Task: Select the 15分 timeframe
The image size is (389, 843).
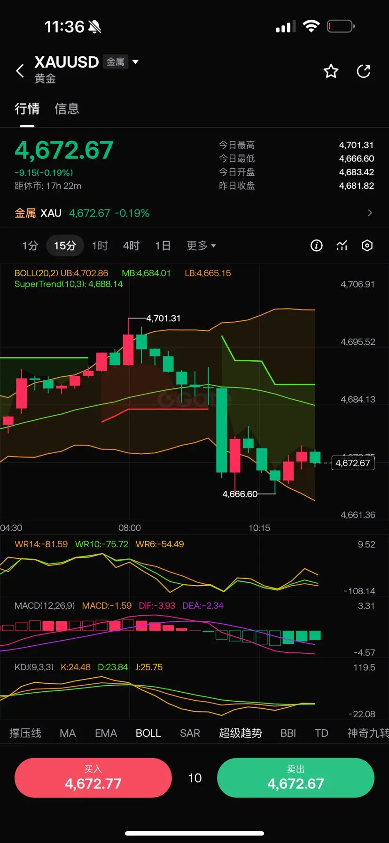Action: point(65,246)
